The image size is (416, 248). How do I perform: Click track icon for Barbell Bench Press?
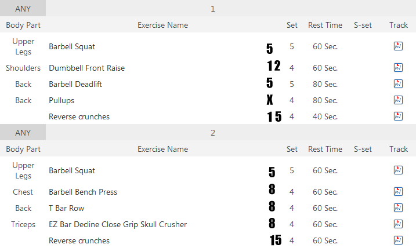click(x=398, y=192)
